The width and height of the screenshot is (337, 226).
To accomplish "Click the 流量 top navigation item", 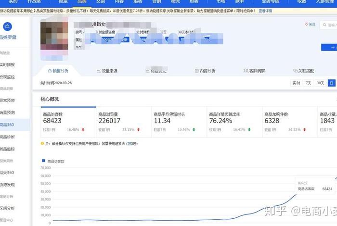I will point(63,2).
